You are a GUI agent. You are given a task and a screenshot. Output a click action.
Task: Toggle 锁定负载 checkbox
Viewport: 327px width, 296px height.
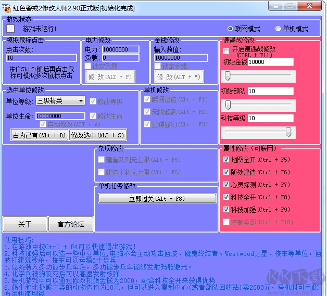click(x=88, y=66)
